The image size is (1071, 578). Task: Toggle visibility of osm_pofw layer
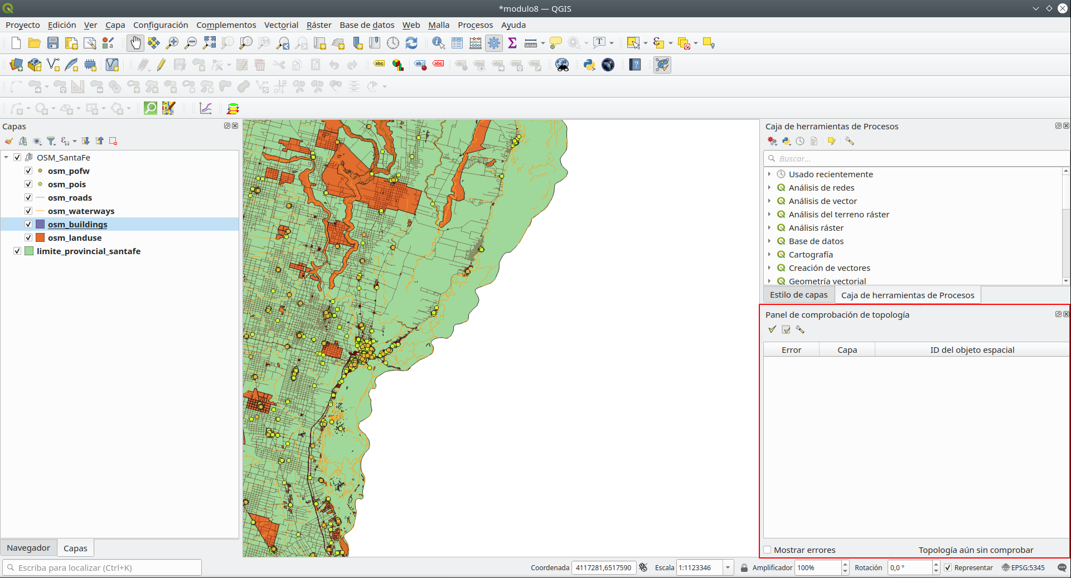(x=28, y=171)
